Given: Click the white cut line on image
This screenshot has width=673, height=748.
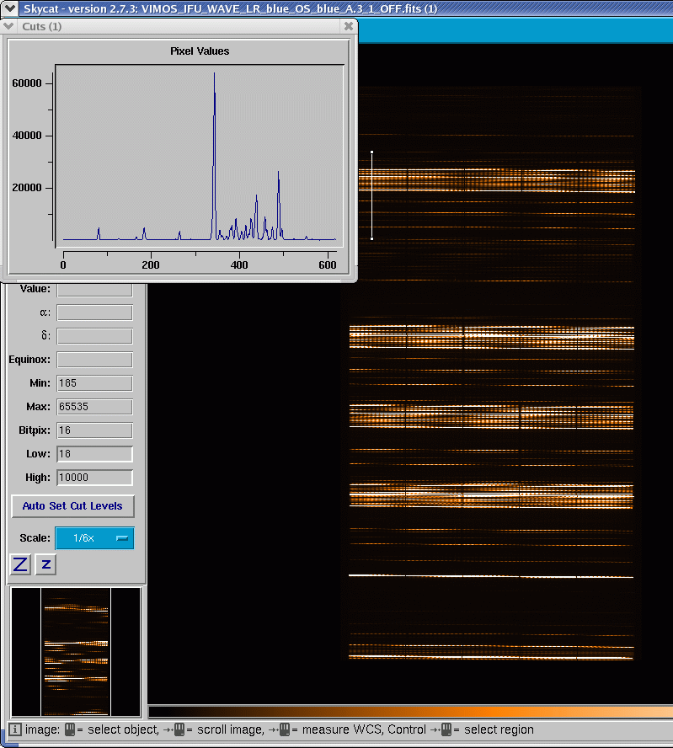Looking at the screenshot, I should (371, 195).
